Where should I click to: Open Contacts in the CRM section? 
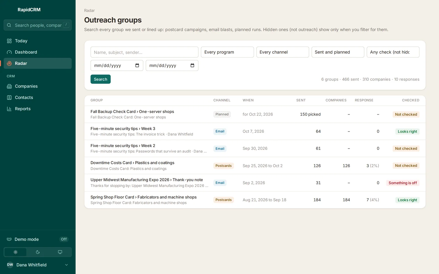pos(38,97)
